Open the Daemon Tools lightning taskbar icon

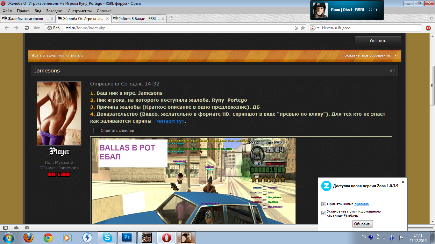pos(87,237)
